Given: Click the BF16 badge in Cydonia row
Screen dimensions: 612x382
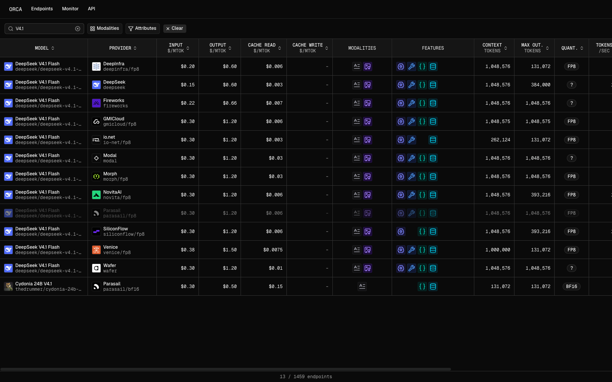Looking at the screenshot, I should pos(571,286).
